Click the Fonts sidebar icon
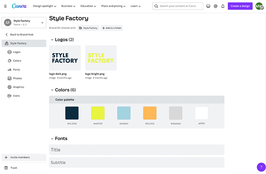This screenshot has width=266, height=174. click(10, 70)
